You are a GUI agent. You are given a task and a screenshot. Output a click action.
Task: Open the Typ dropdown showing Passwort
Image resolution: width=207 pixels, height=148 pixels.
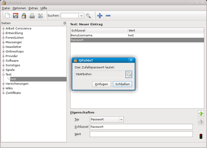pos(106,119)
